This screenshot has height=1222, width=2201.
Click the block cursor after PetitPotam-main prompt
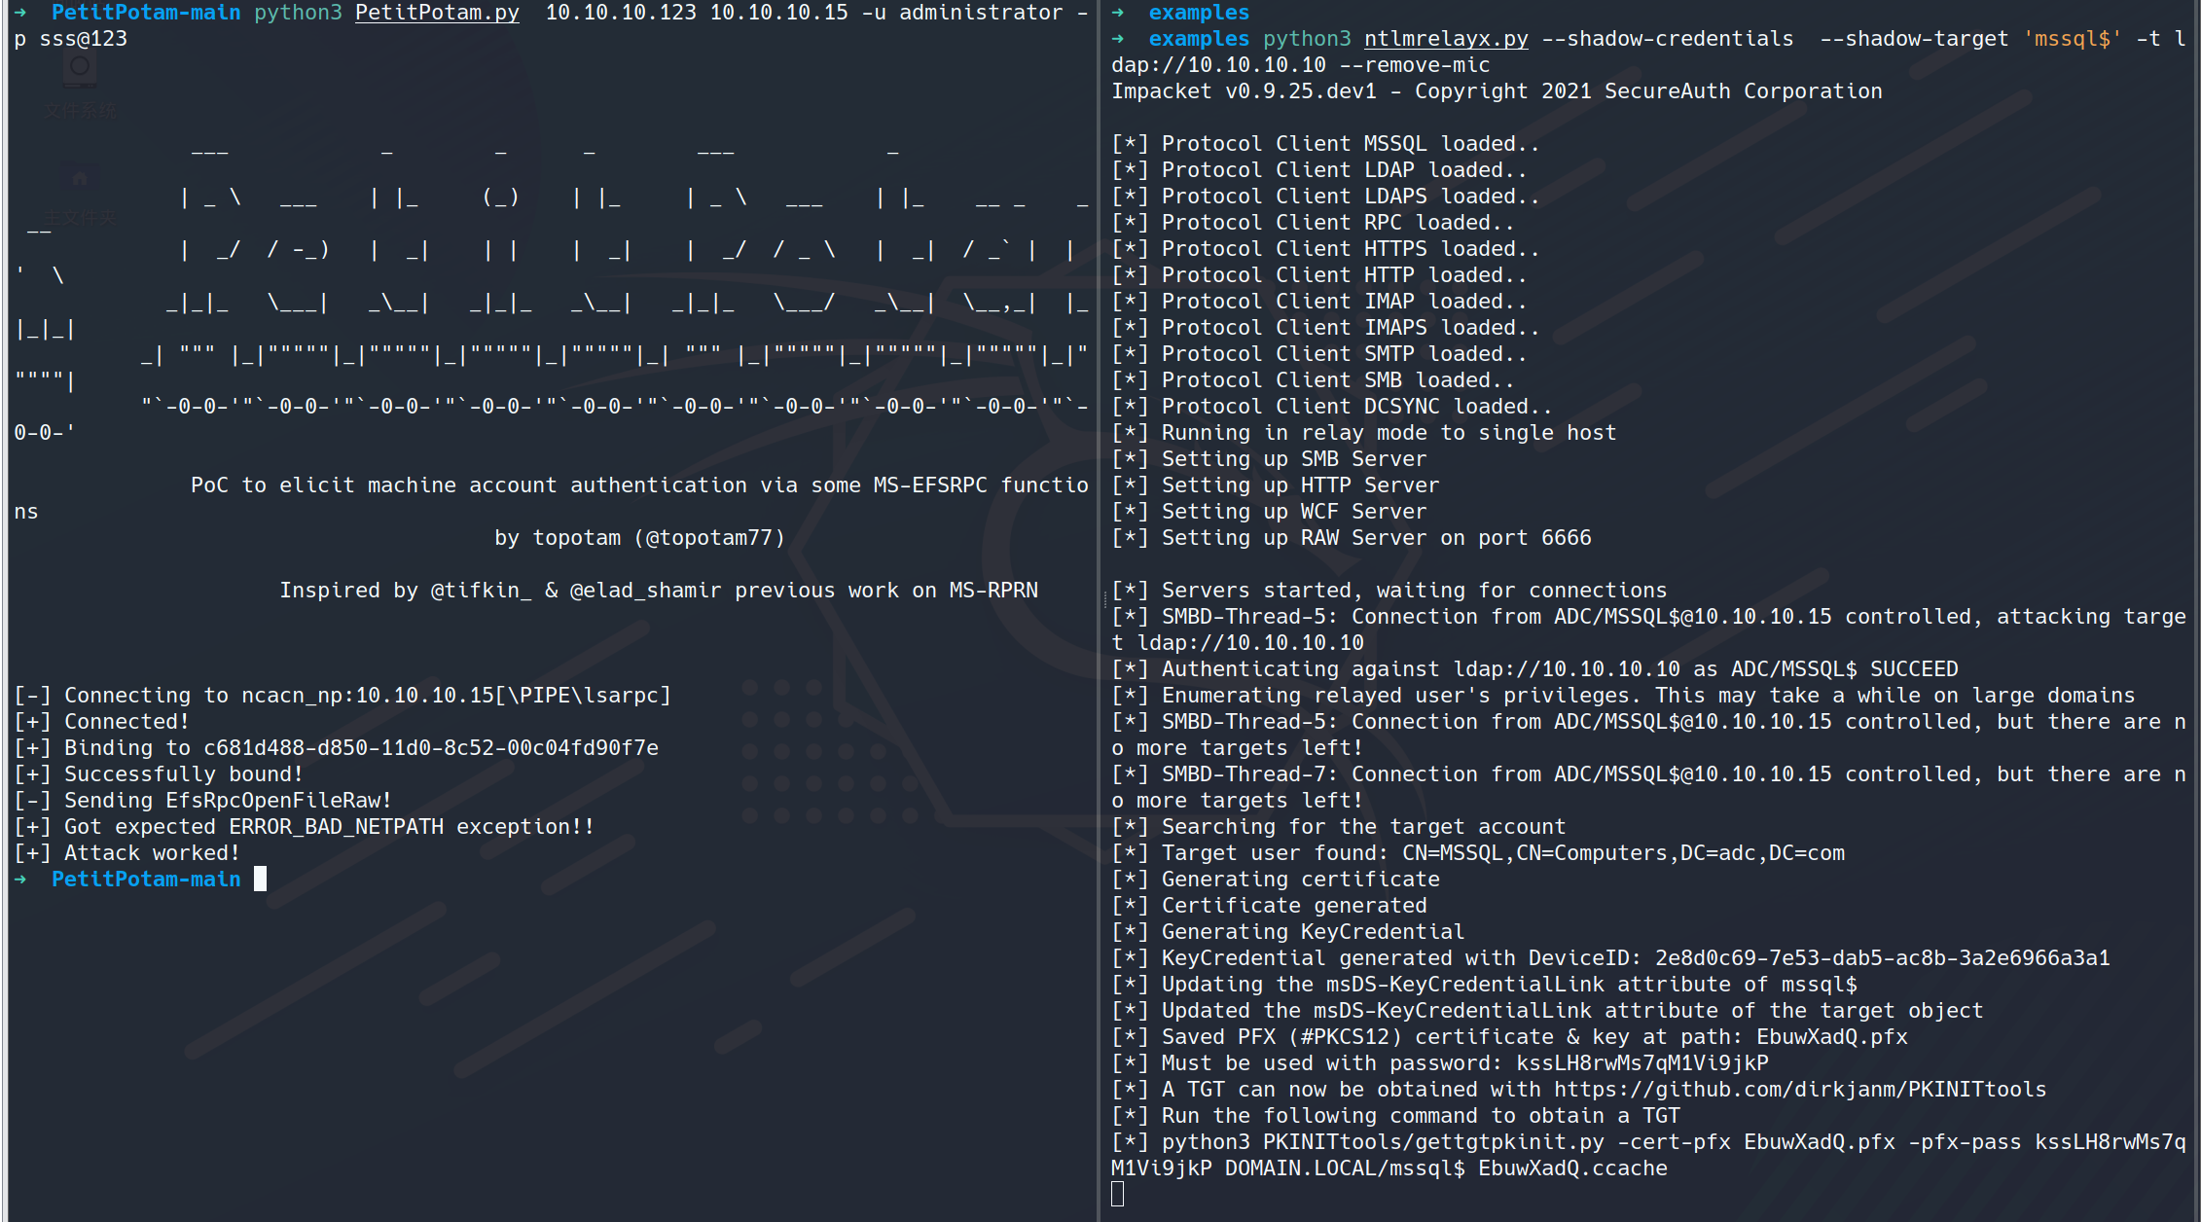(260, 880)
